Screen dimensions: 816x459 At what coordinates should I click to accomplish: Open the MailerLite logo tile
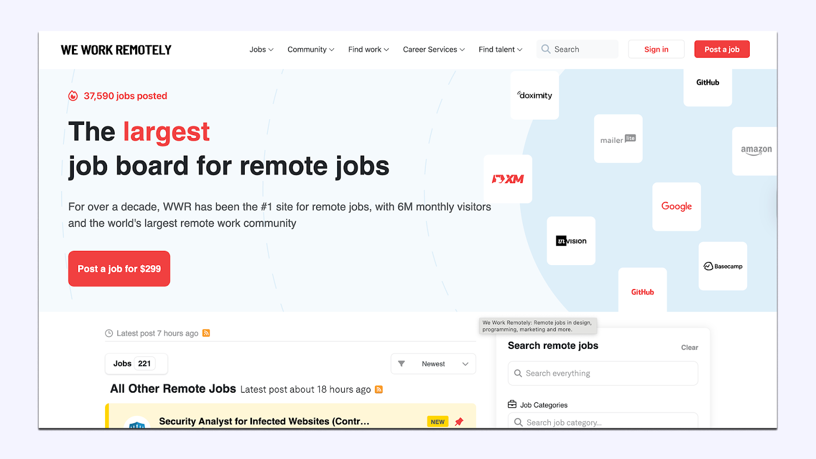pos(618,139)
